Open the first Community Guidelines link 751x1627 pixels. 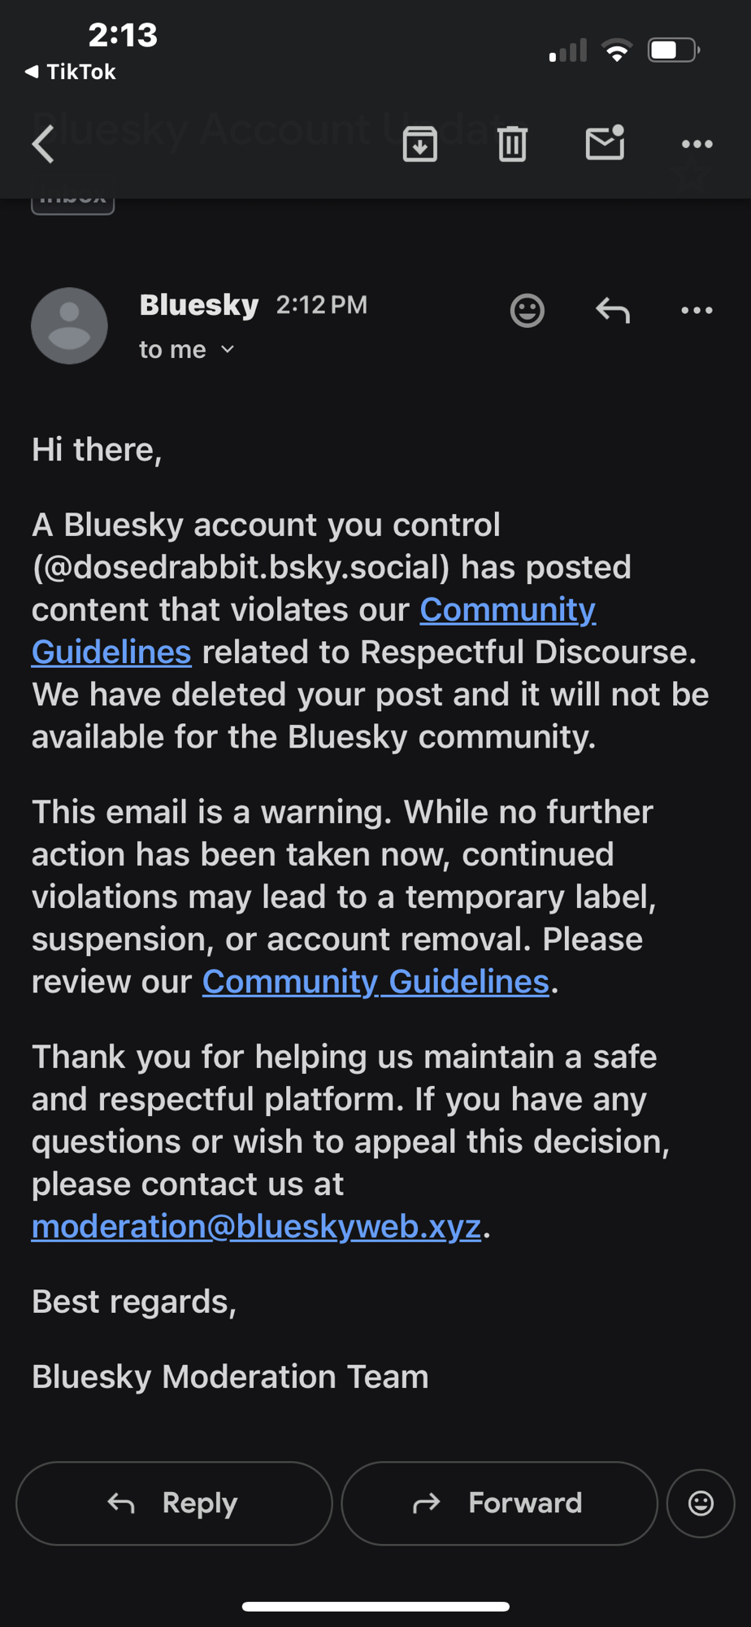(507, 610)
